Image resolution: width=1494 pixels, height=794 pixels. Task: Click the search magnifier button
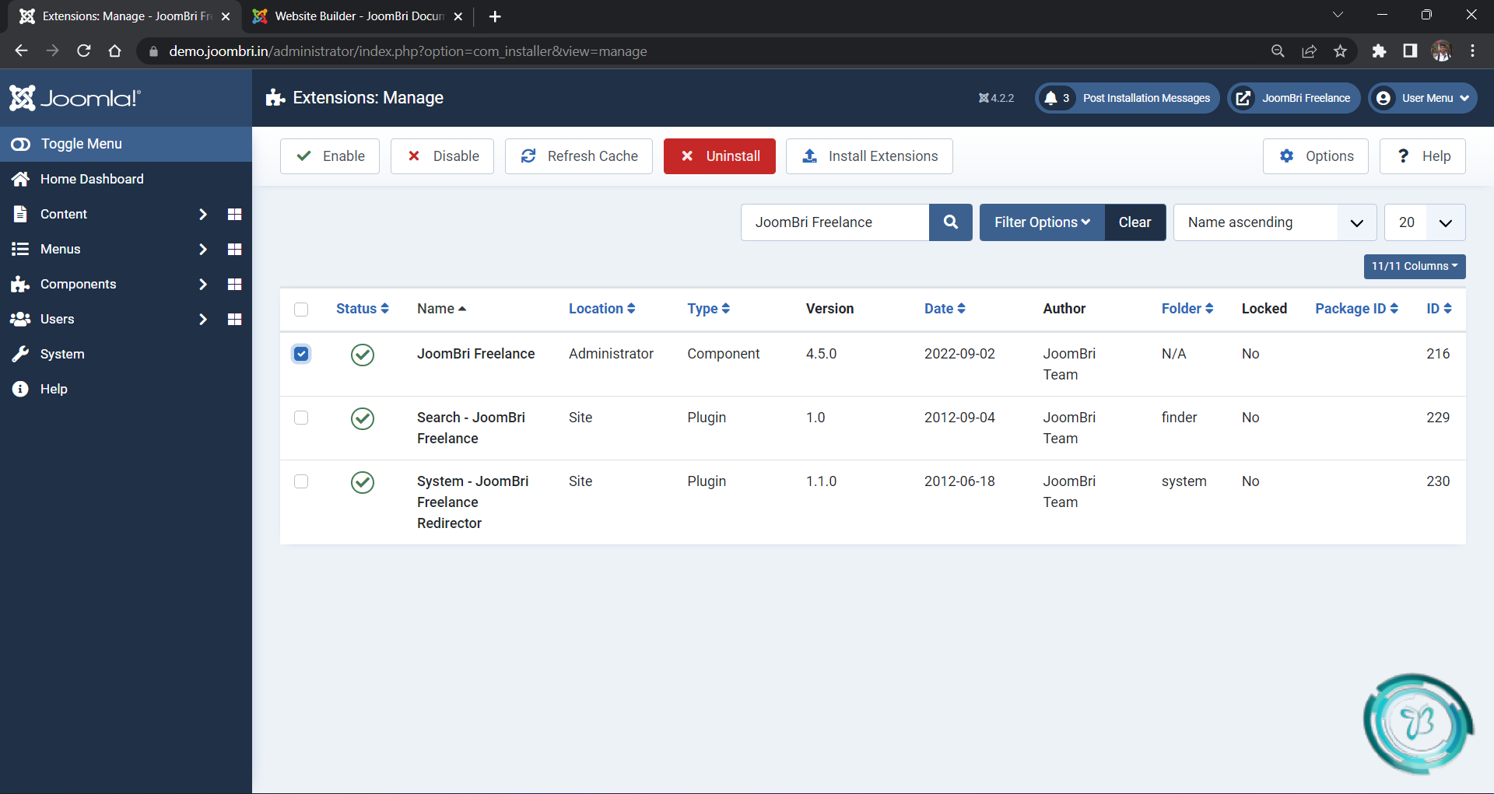click(951, 222)
